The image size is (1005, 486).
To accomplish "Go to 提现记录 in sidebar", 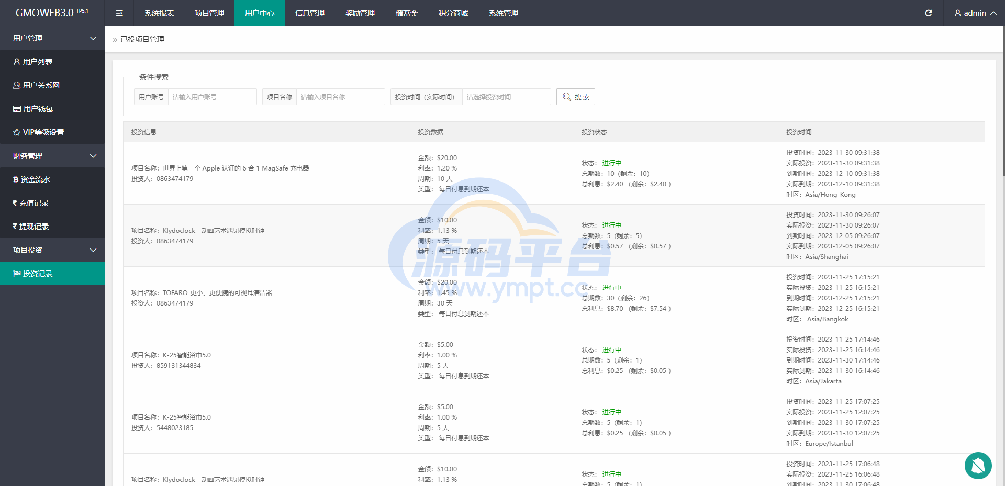I will [x=52, y=227].
